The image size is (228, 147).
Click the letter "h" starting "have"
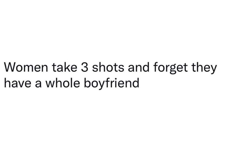coord(7,83)
